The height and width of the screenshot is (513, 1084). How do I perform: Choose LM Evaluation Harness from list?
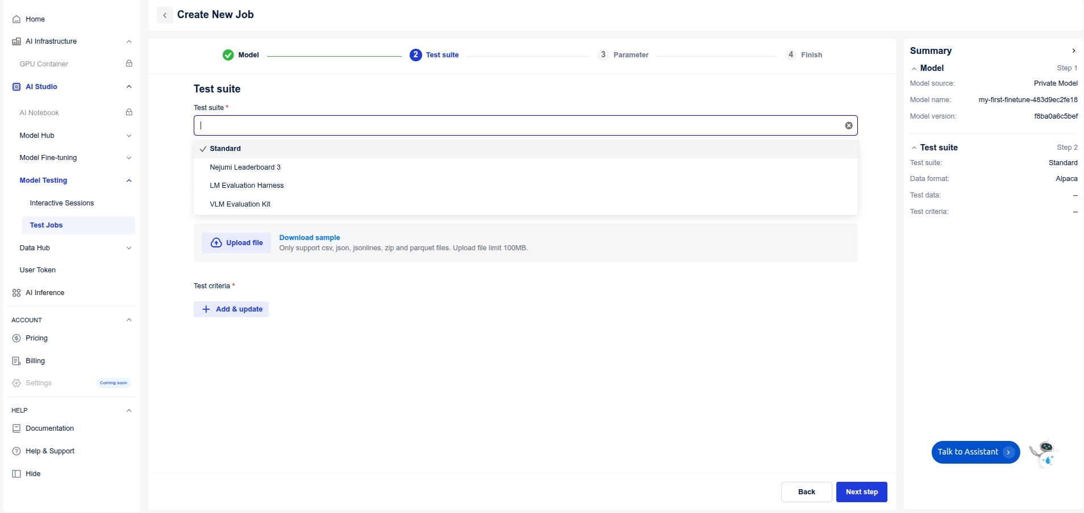pos(247,186)
